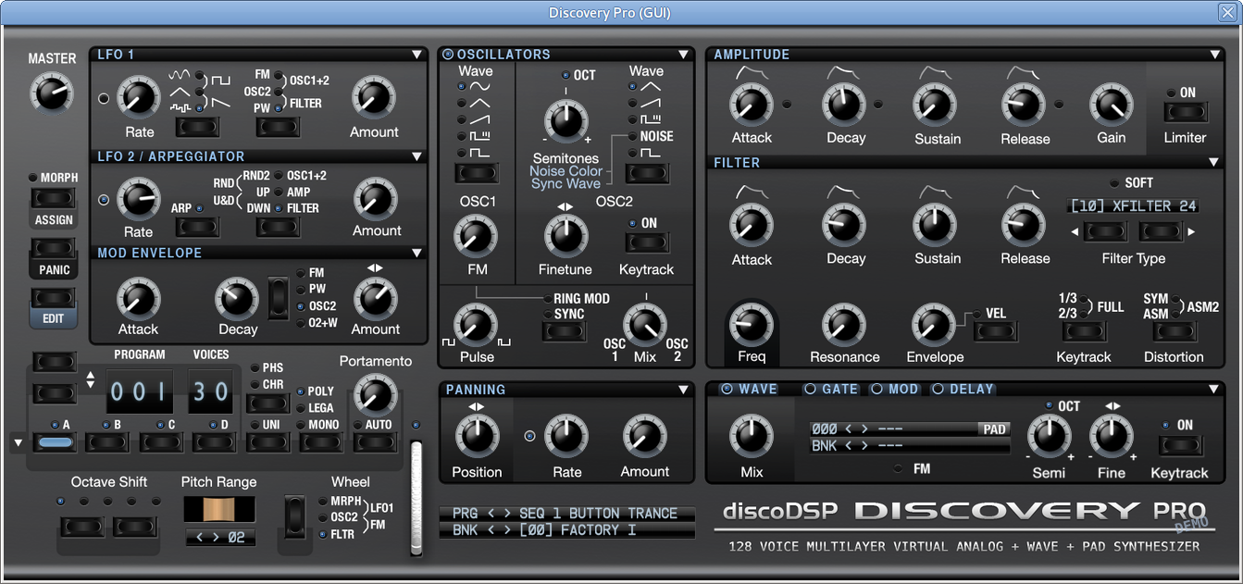Viewport: 1243px width, 584px height.
Task: Switch to the WAVE tab
Action: pyautogui.click(x=749, y=390)
